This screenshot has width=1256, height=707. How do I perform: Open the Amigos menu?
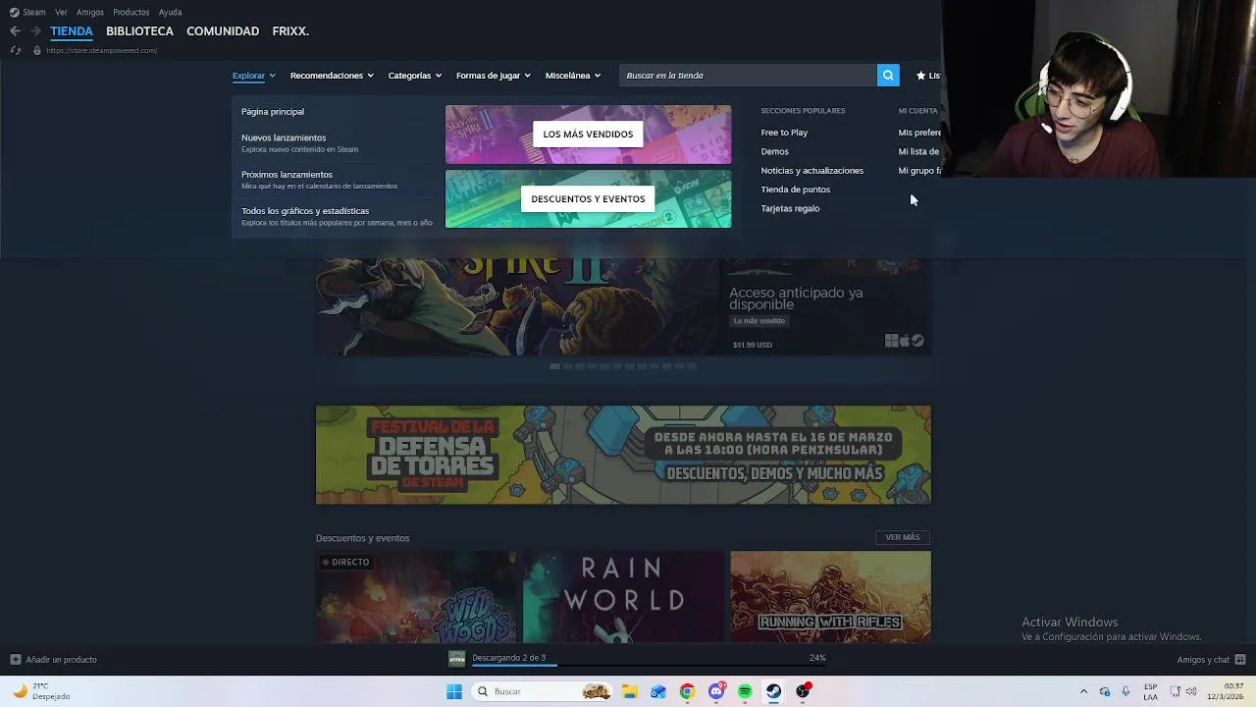[x=90, y=12]
